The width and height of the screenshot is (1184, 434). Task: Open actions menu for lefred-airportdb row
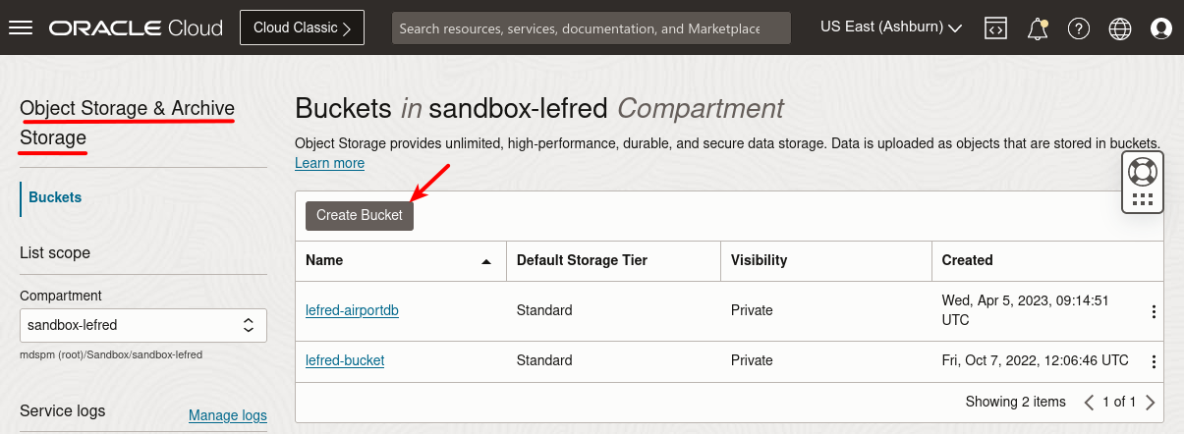click(x=1154, y=311)
